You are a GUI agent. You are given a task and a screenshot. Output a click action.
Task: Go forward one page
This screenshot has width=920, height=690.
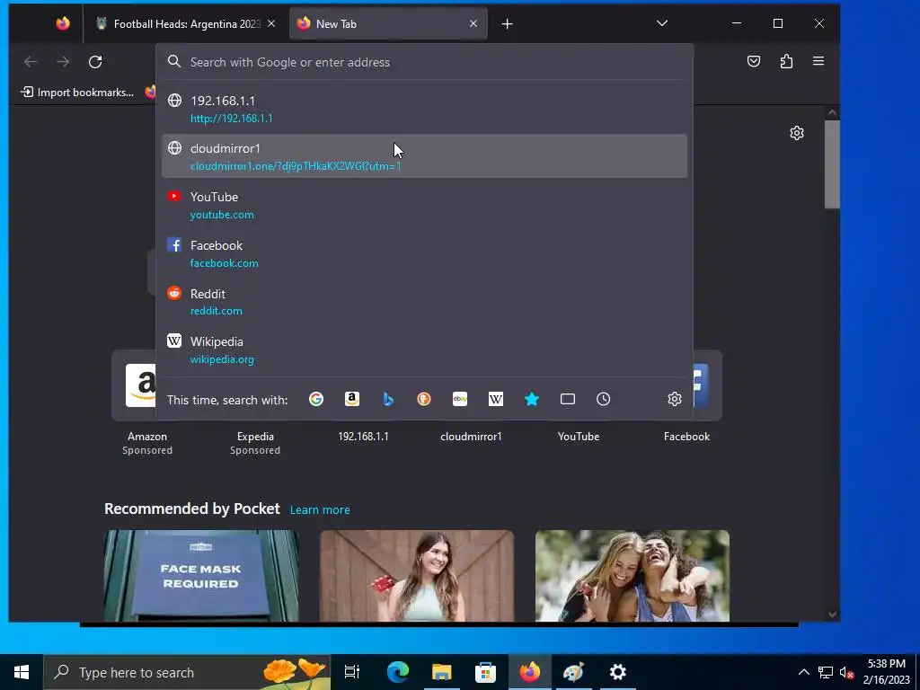pos(63,62)
